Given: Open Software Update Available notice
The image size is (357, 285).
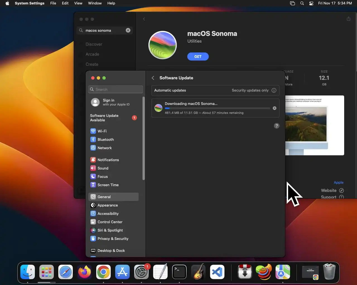Looking at the screenshot, I should pyautogui.click(x=113, y=118).
